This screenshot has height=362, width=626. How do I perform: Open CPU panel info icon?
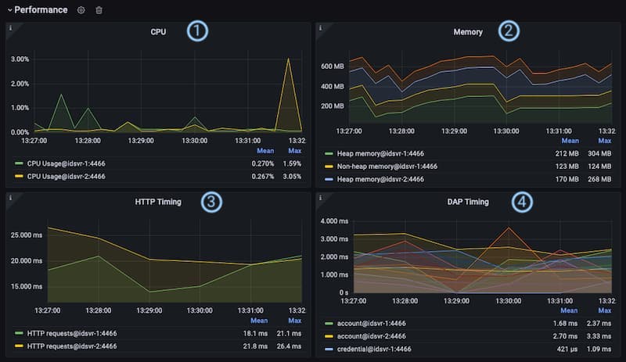pos(10,28)
